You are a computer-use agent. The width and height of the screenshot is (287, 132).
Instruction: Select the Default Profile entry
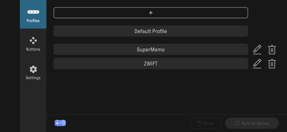151,31
